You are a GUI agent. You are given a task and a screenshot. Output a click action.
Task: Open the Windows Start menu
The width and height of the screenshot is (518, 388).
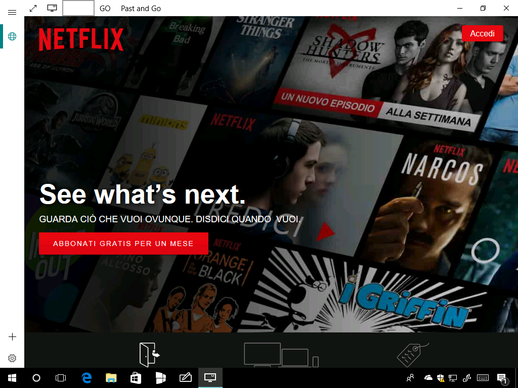(12, 378)
